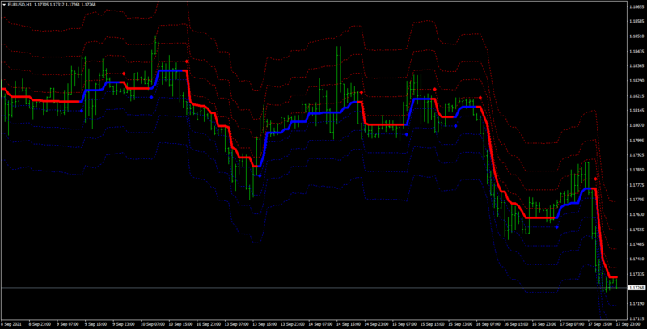Select the highlighted current price label 1.17268
This screenshot has width=647, height=329.
(x=636, y=288)
